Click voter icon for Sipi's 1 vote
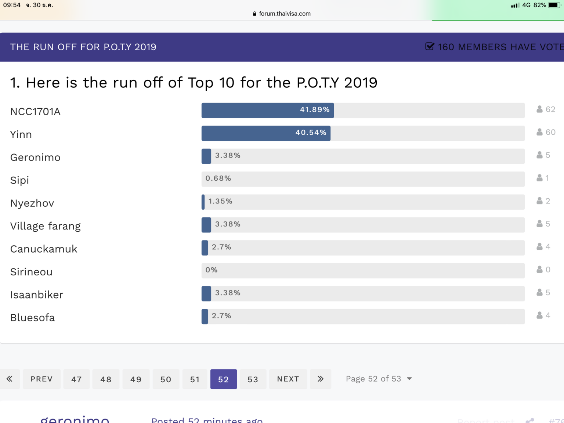This screenshot has width=564, height=423. point(539,178)
